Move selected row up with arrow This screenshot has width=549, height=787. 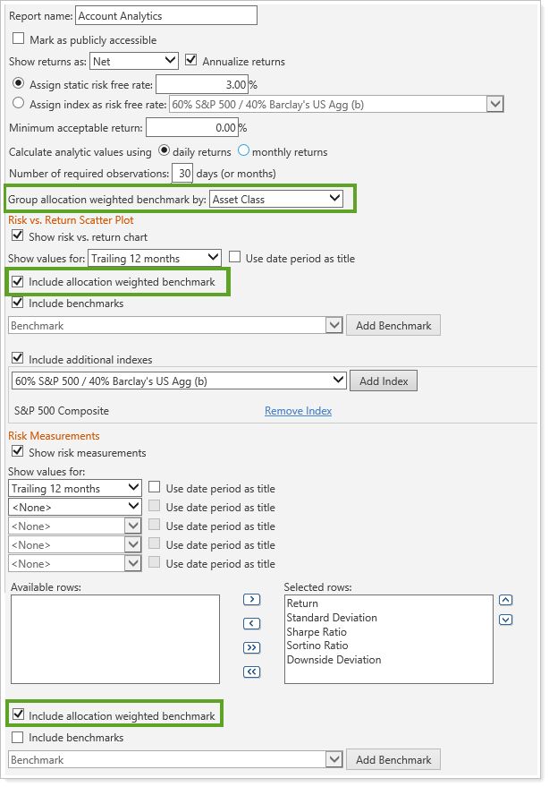(505, 600)
